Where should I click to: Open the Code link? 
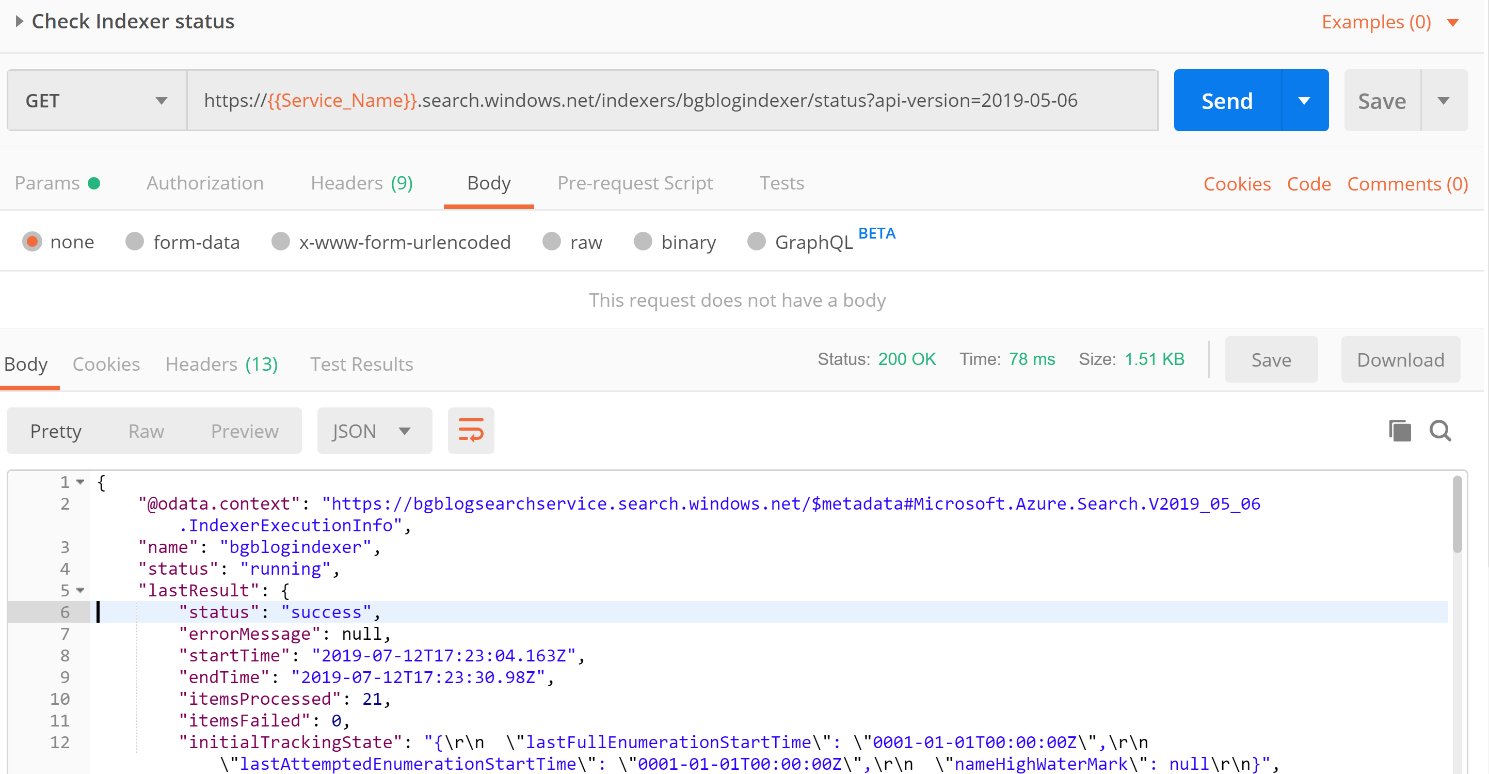pos(1309,184)
